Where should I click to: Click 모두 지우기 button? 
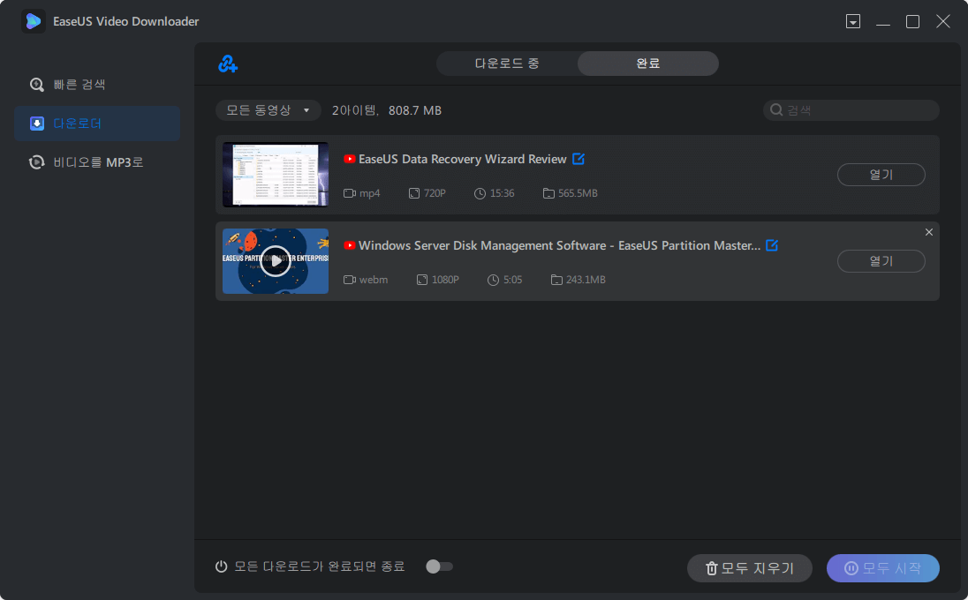750,568
